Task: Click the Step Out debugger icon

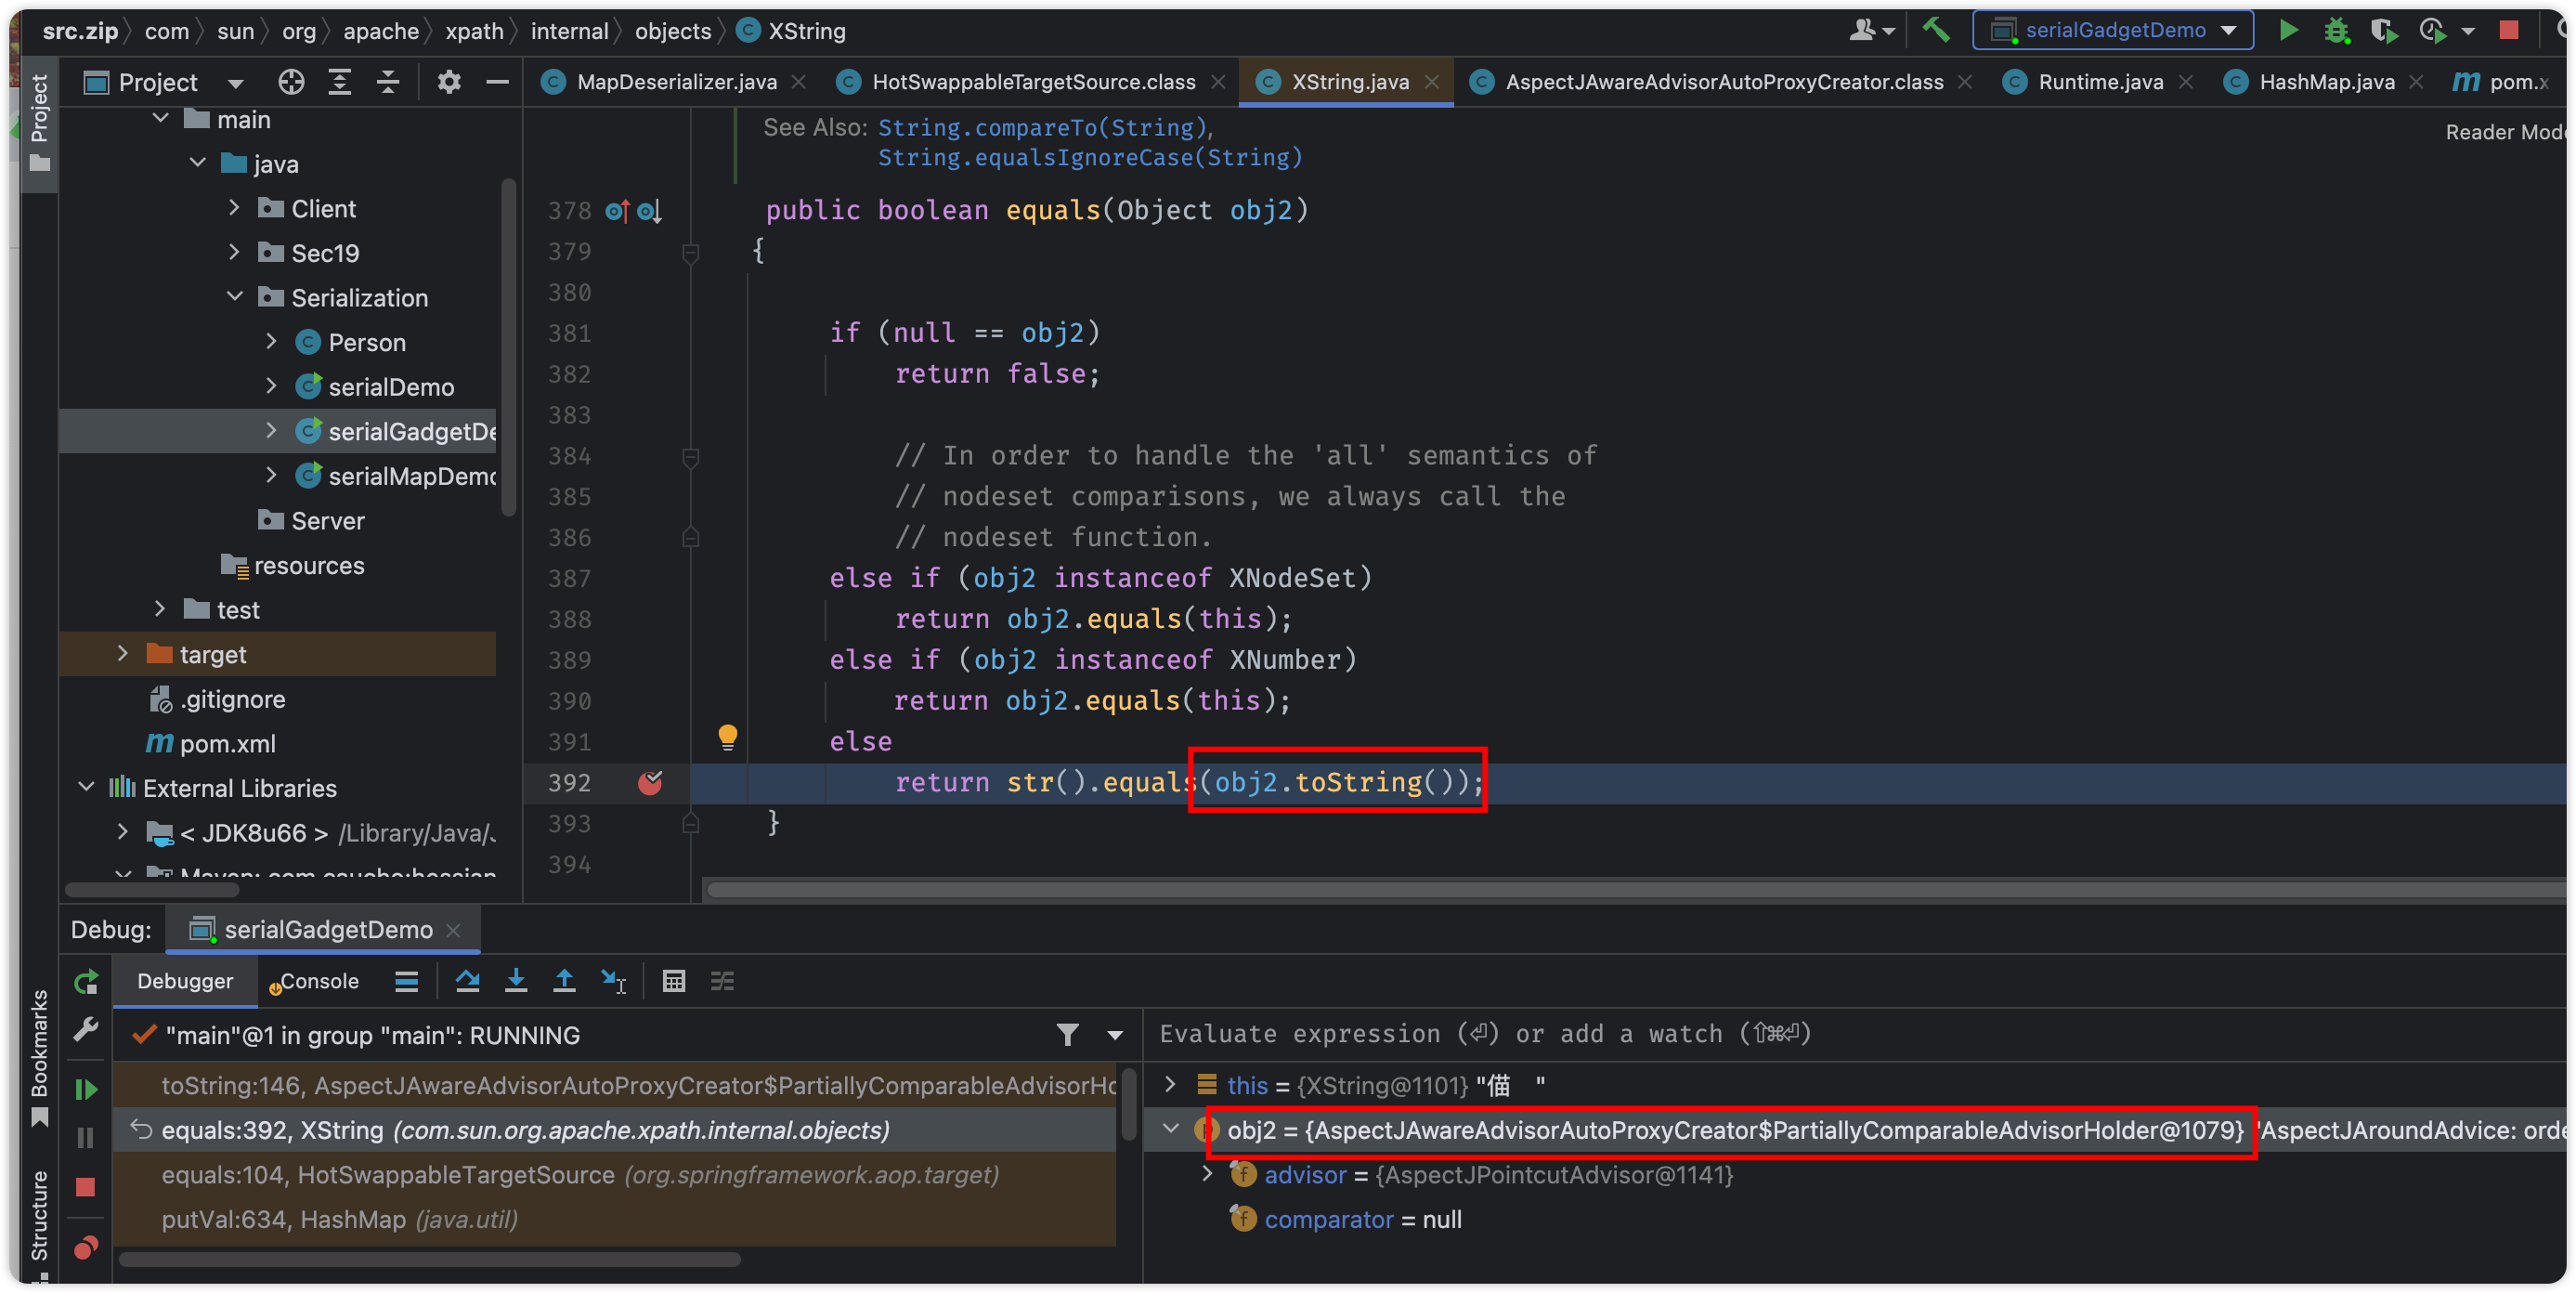Action: [x=564, y=981]
